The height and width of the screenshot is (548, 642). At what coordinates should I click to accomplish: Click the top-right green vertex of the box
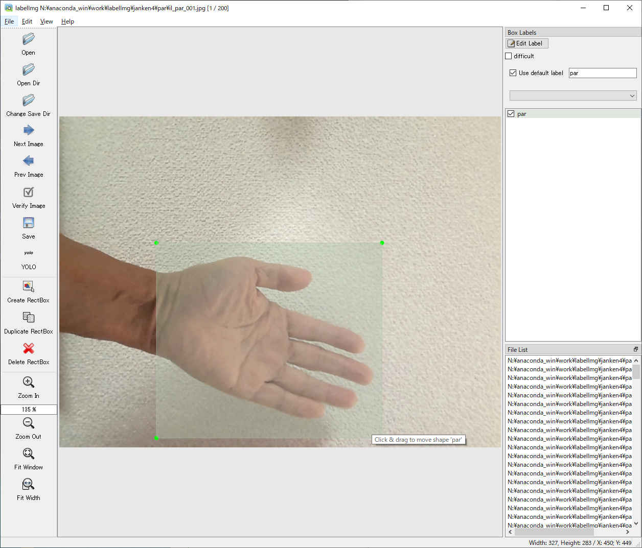point(382,243)
